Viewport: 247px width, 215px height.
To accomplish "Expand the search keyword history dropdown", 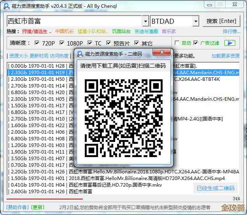I will pyautogui.click(x=145, y=21).
